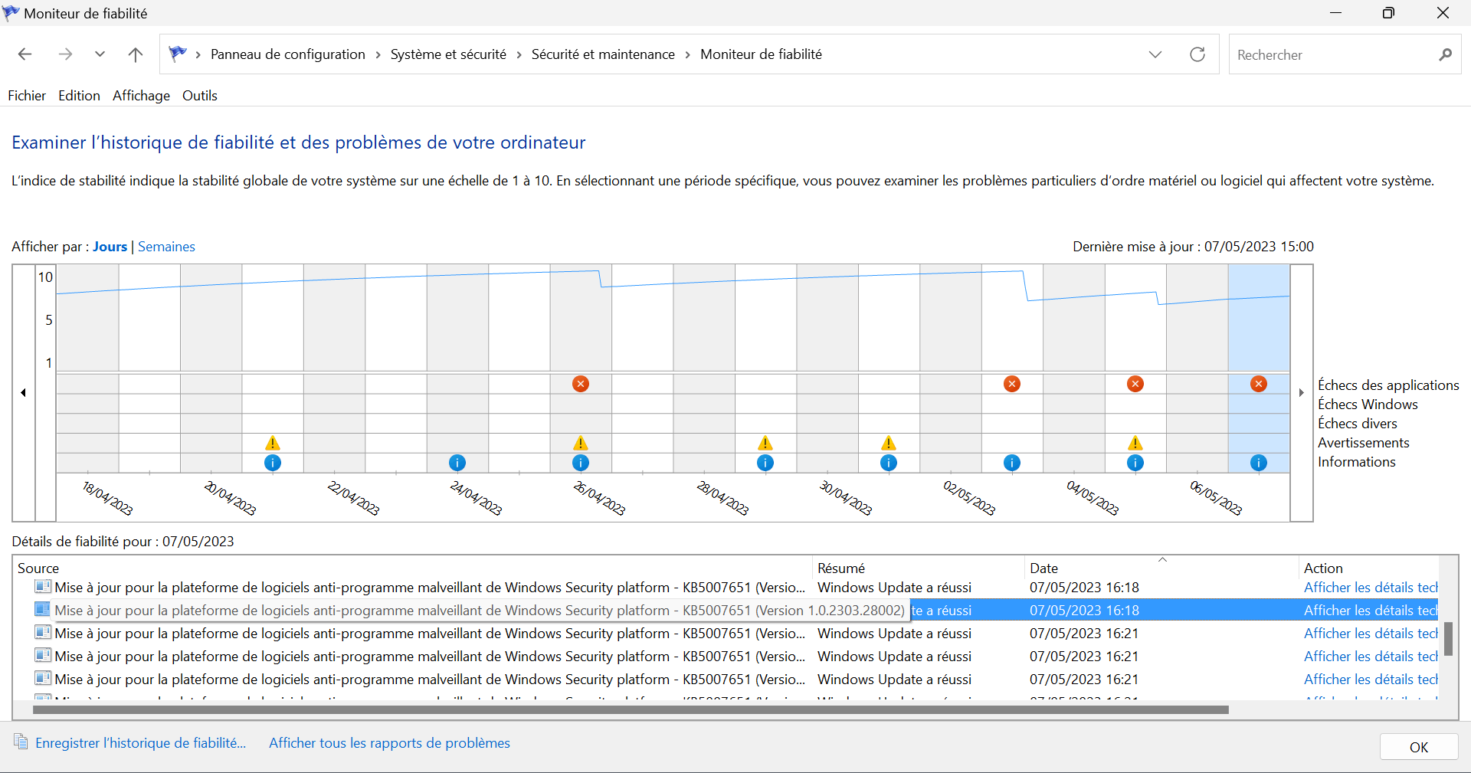Open Afficher les détails for the highlighted row
The width and height of the screenshot is (1471, 773).
tap(1371, 611)
